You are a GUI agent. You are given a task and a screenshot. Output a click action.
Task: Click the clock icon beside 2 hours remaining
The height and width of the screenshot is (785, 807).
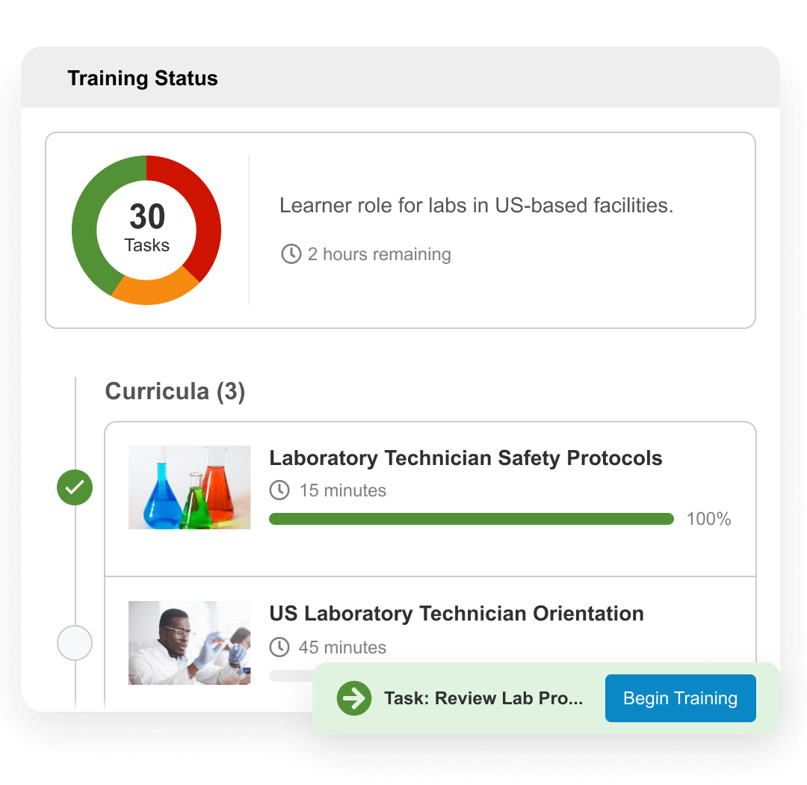click(x=291, y=254)
